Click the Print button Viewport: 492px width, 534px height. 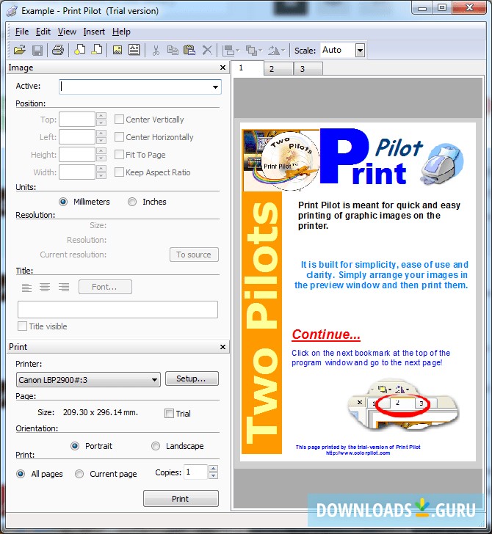click(181, 499)
